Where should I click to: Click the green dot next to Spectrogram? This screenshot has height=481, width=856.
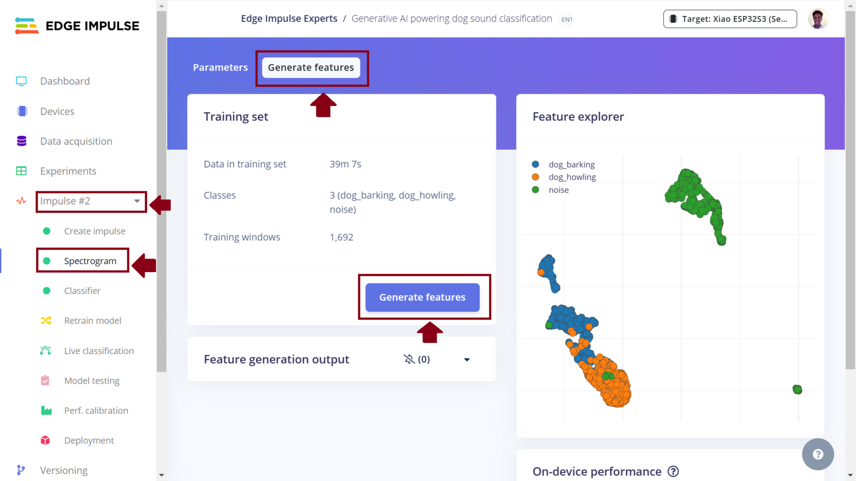coord(47,261)
